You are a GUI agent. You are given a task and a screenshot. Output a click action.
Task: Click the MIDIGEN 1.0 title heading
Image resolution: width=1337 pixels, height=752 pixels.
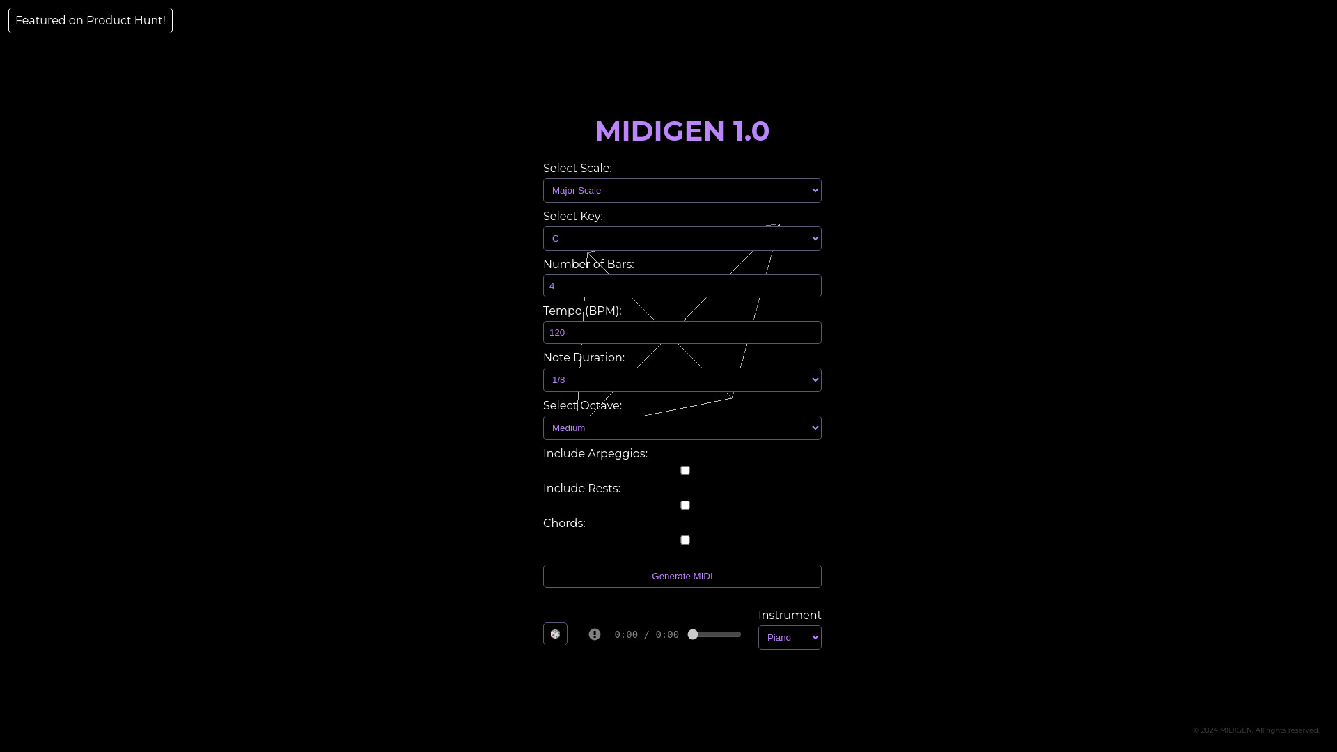[681, 130]
